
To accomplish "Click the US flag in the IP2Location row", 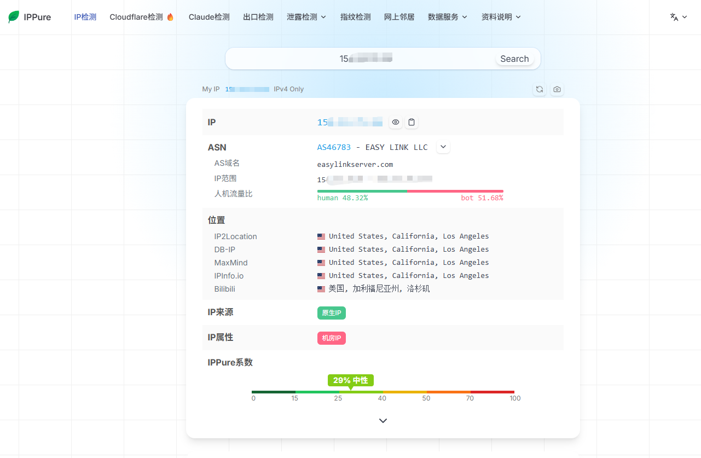I will 321,236.
